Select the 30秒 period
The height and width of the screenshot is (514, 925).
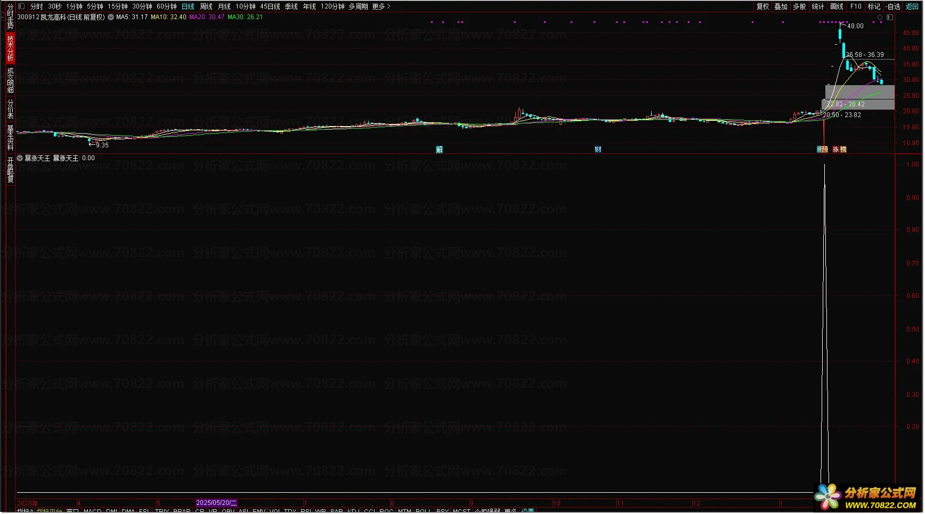(x=54, y=6)
